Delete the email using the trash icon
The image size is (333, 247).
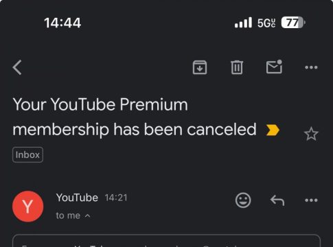[237, 67]
